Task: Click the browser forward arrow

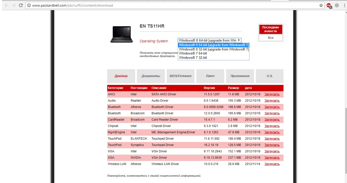Action: pos(14,5)
